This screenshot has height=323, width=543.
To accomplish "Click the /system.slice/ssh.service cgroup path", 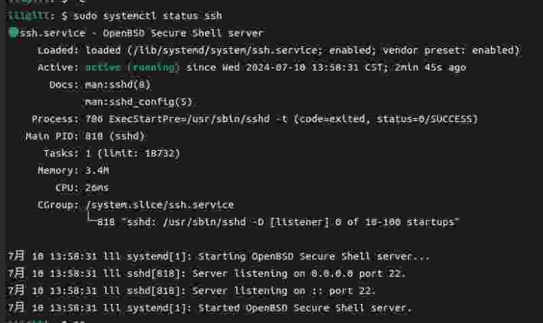I will 160,205.
